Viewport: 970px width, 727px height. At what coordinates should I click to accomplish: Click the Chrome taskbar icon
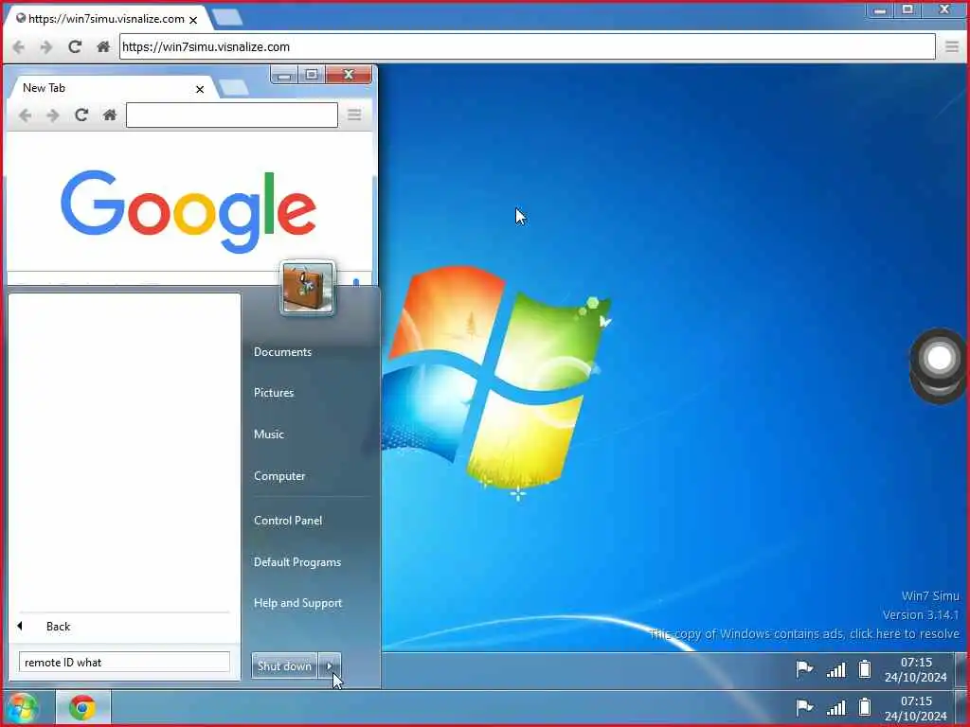[x=82, y=708]
